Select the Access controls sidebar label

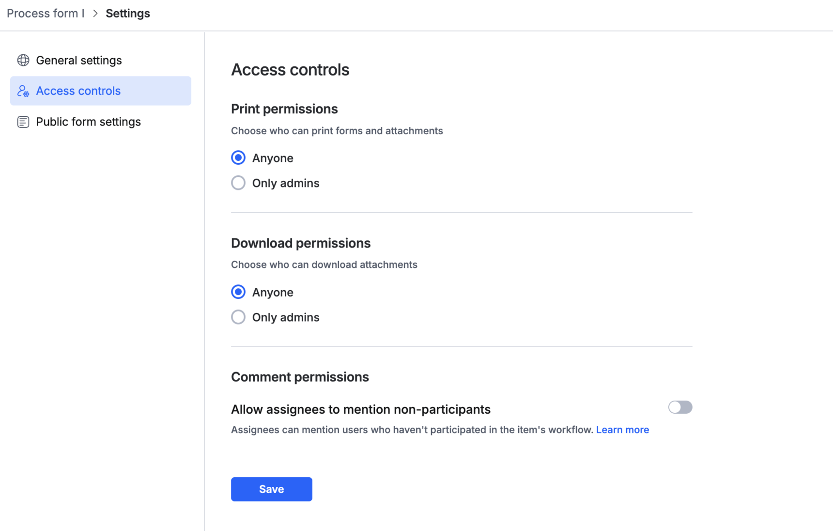pyautogui.click(x=78, y=91)
